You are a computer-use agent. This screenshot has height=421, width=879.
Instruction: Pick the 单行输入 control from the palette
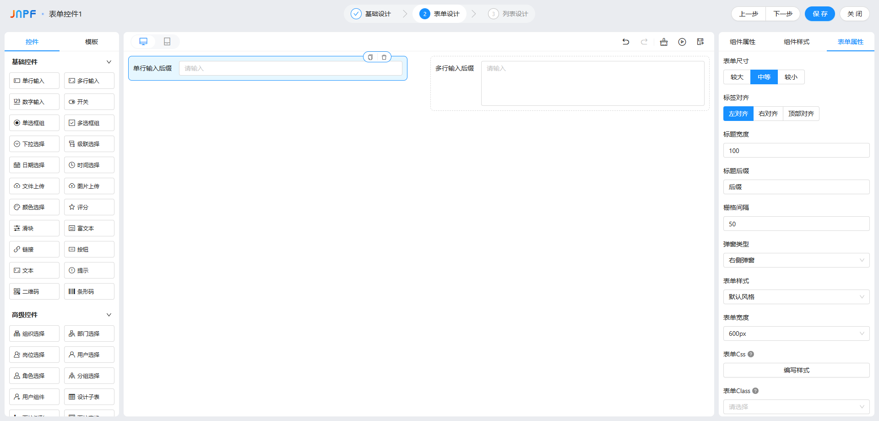tap(34, 81)
